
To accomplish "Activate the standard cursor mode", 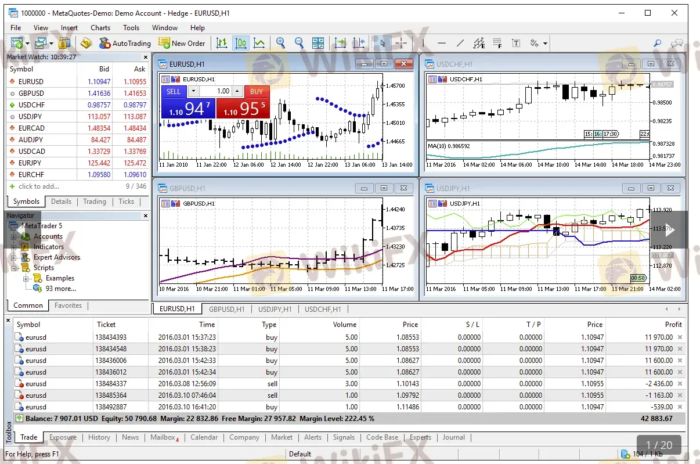I will [382, 43].
